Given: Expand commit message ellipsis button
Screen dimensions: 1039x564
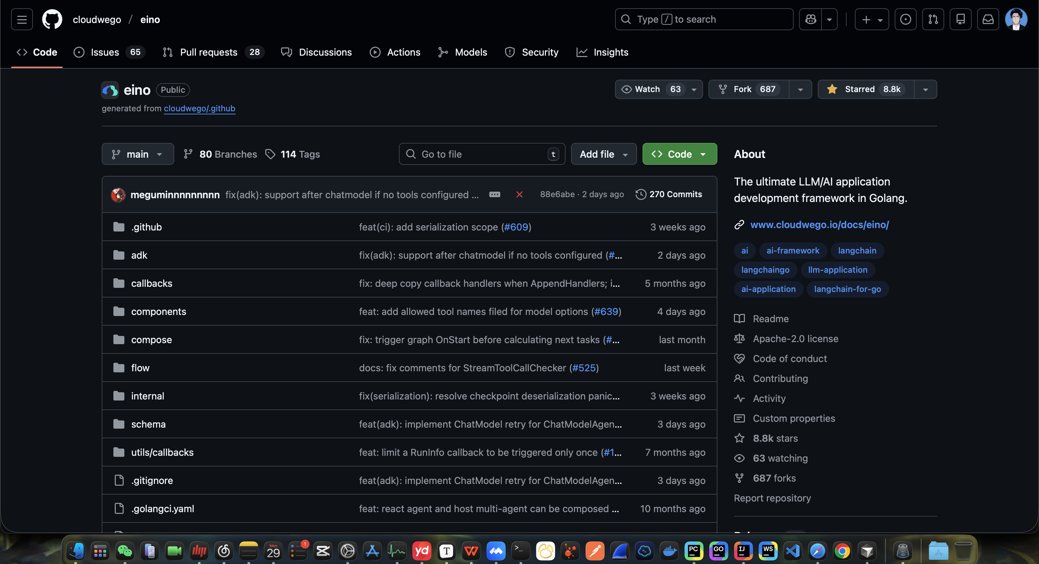Looking at the screenshot, I should point(494,195).
